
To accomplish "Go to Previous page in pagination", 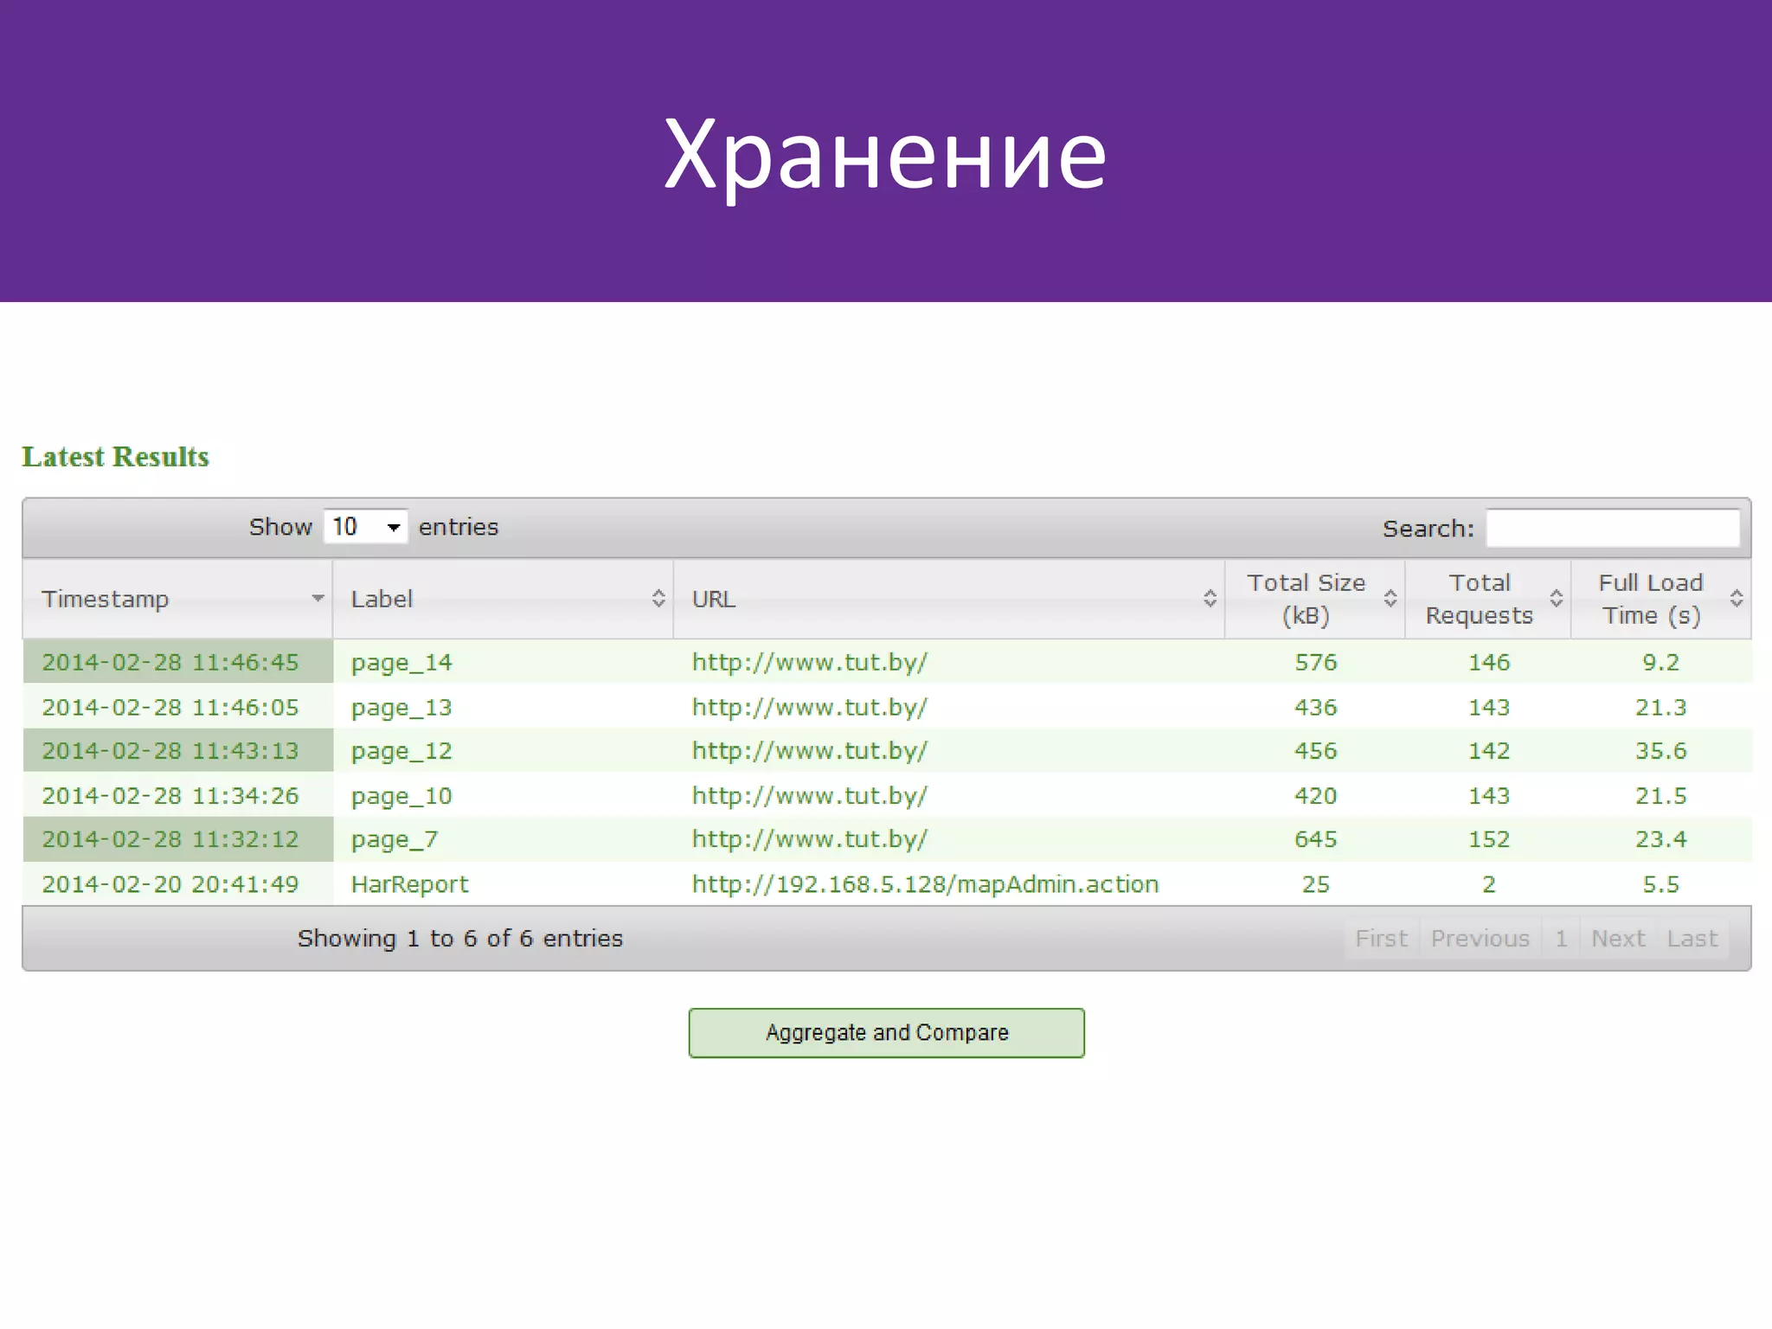I will click(x=1480, y=939).
